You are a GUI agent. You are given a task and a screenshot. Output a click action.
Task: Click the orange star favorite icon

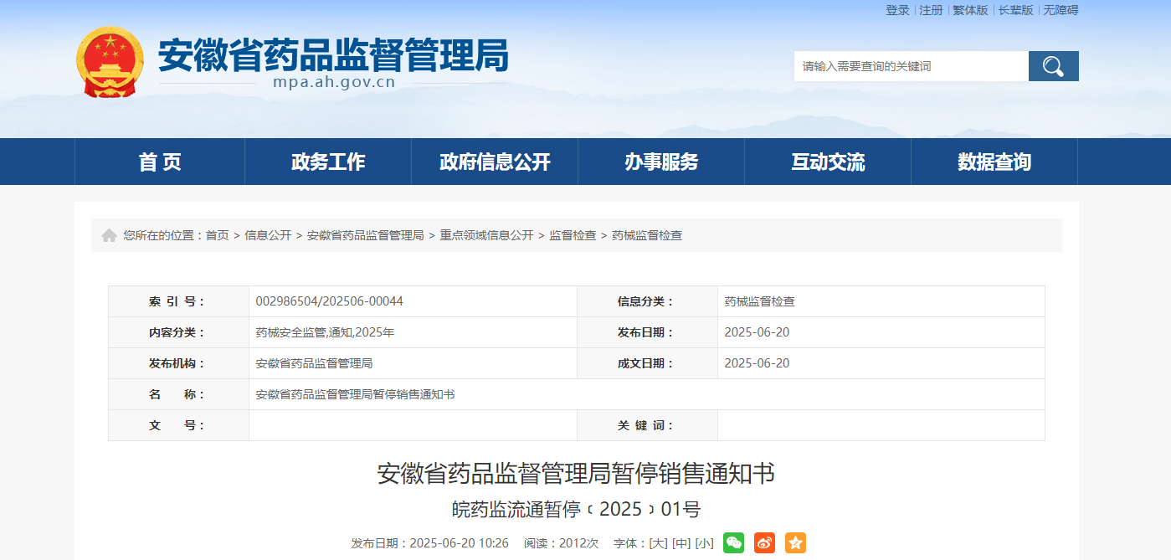tap(795, 542)
